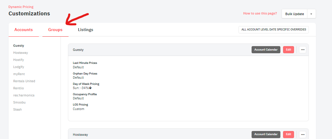Switch to the Groups tab
The image size is (332, 139).
[55, 30]
